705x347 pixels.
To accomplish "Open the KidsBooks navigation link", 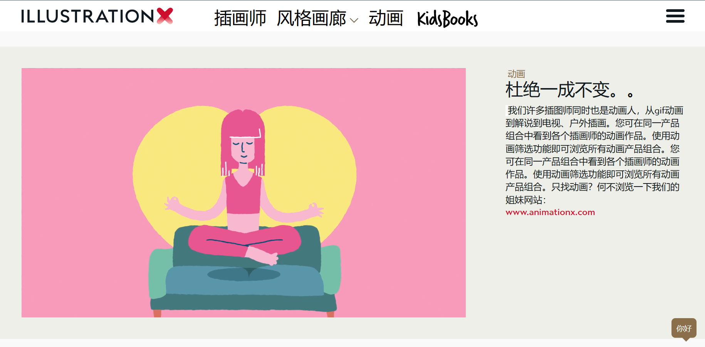I will [447, 19].
